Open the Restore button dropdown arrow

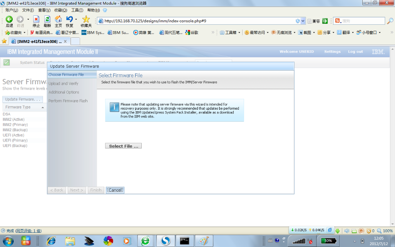click(76, 19)
